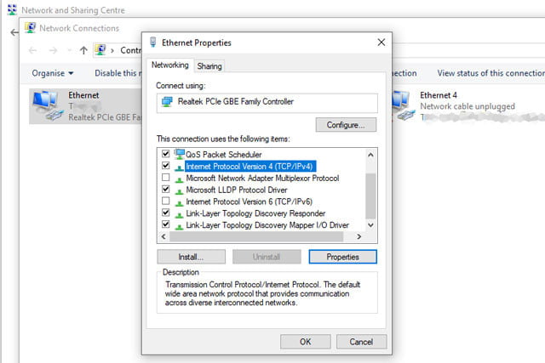Click the horizontal scroll right arrow
Viewport: 545px width, 363px height.
click(x=359, y=236)
